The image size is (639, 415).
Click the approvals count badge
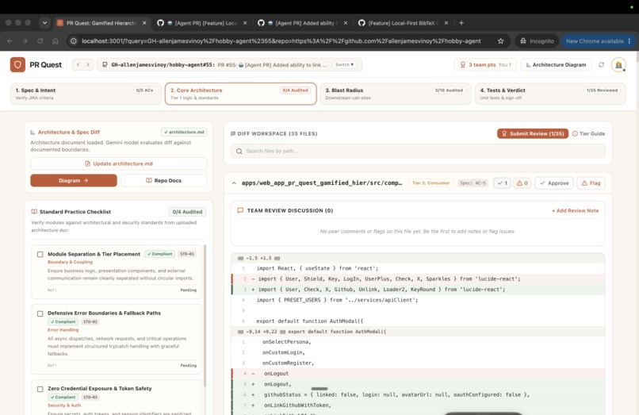pos(502,183)
